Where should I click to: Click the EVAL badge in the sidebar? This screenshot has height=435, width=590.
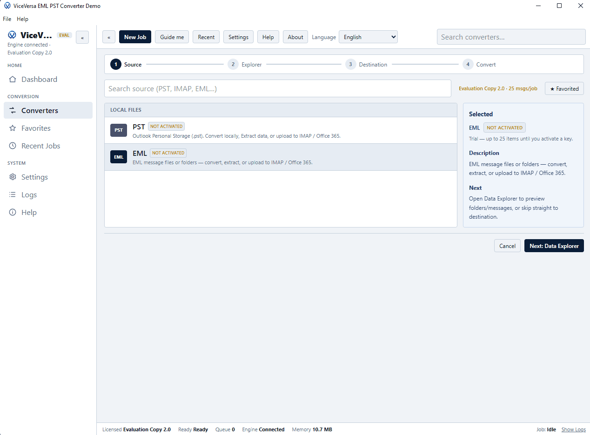pyautogui.click(x=64, y=35)
